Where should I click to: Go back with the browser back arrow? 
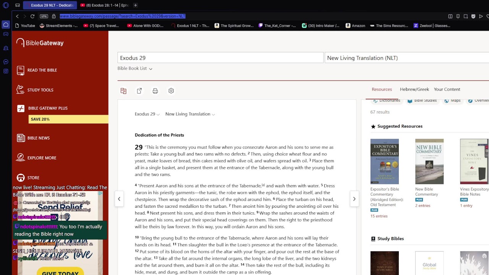point(17,16)
